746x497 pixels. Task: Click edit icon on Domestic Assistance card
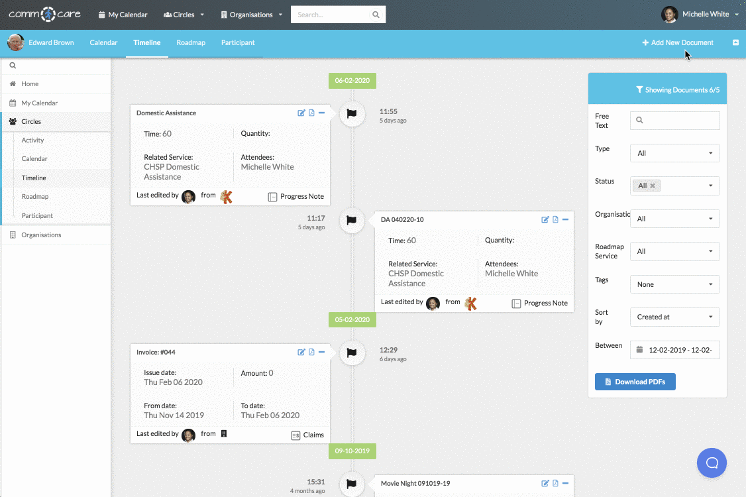tap(301, 113)
